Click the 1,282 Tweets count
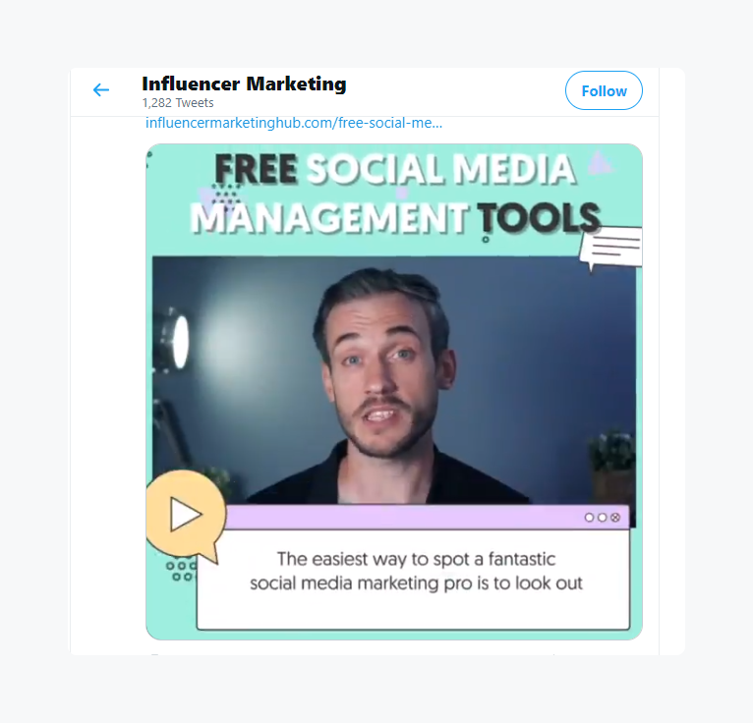 coord(178,103)
